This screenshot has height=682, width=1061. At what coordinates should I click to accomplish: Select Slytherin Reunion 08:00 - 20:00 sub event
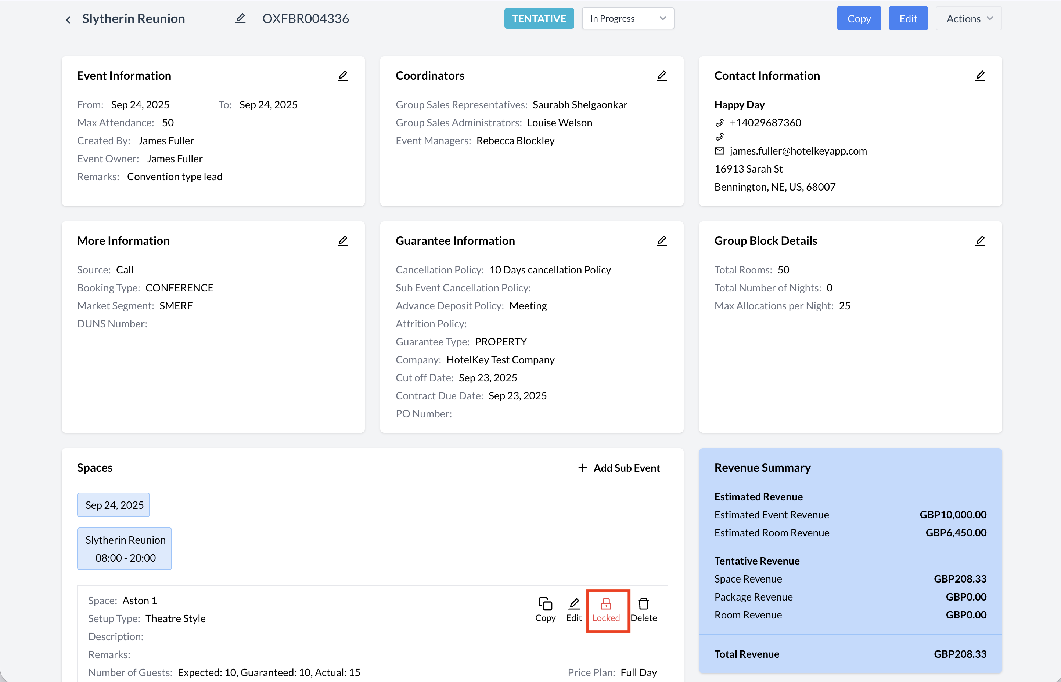tap(125, 549)
